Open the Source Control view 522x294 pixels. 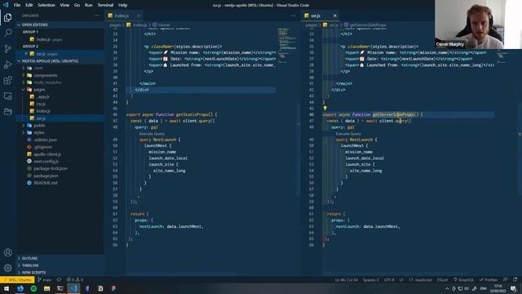tap(7, 49)
